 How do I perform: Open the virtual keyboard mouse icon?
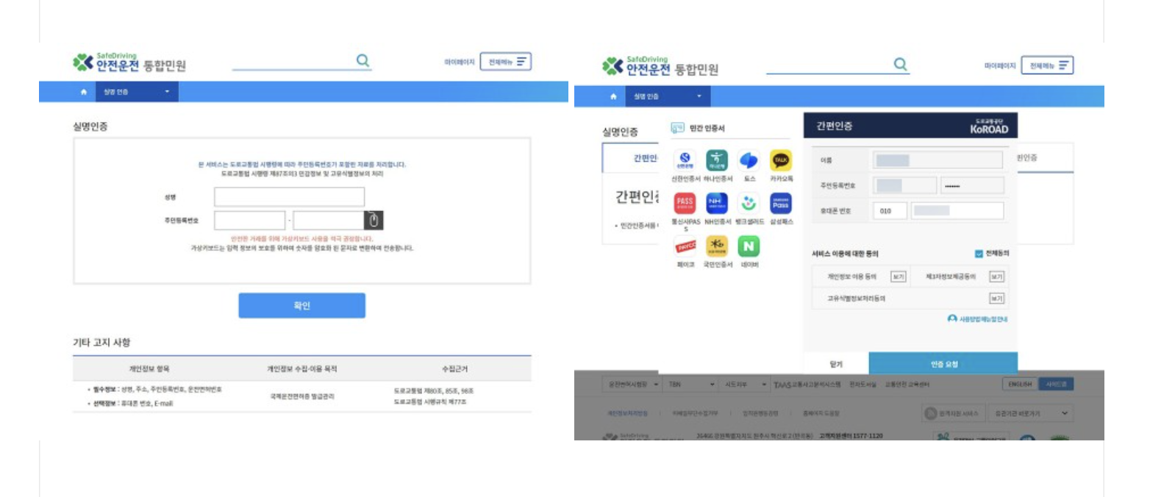(x=374, y=220)
